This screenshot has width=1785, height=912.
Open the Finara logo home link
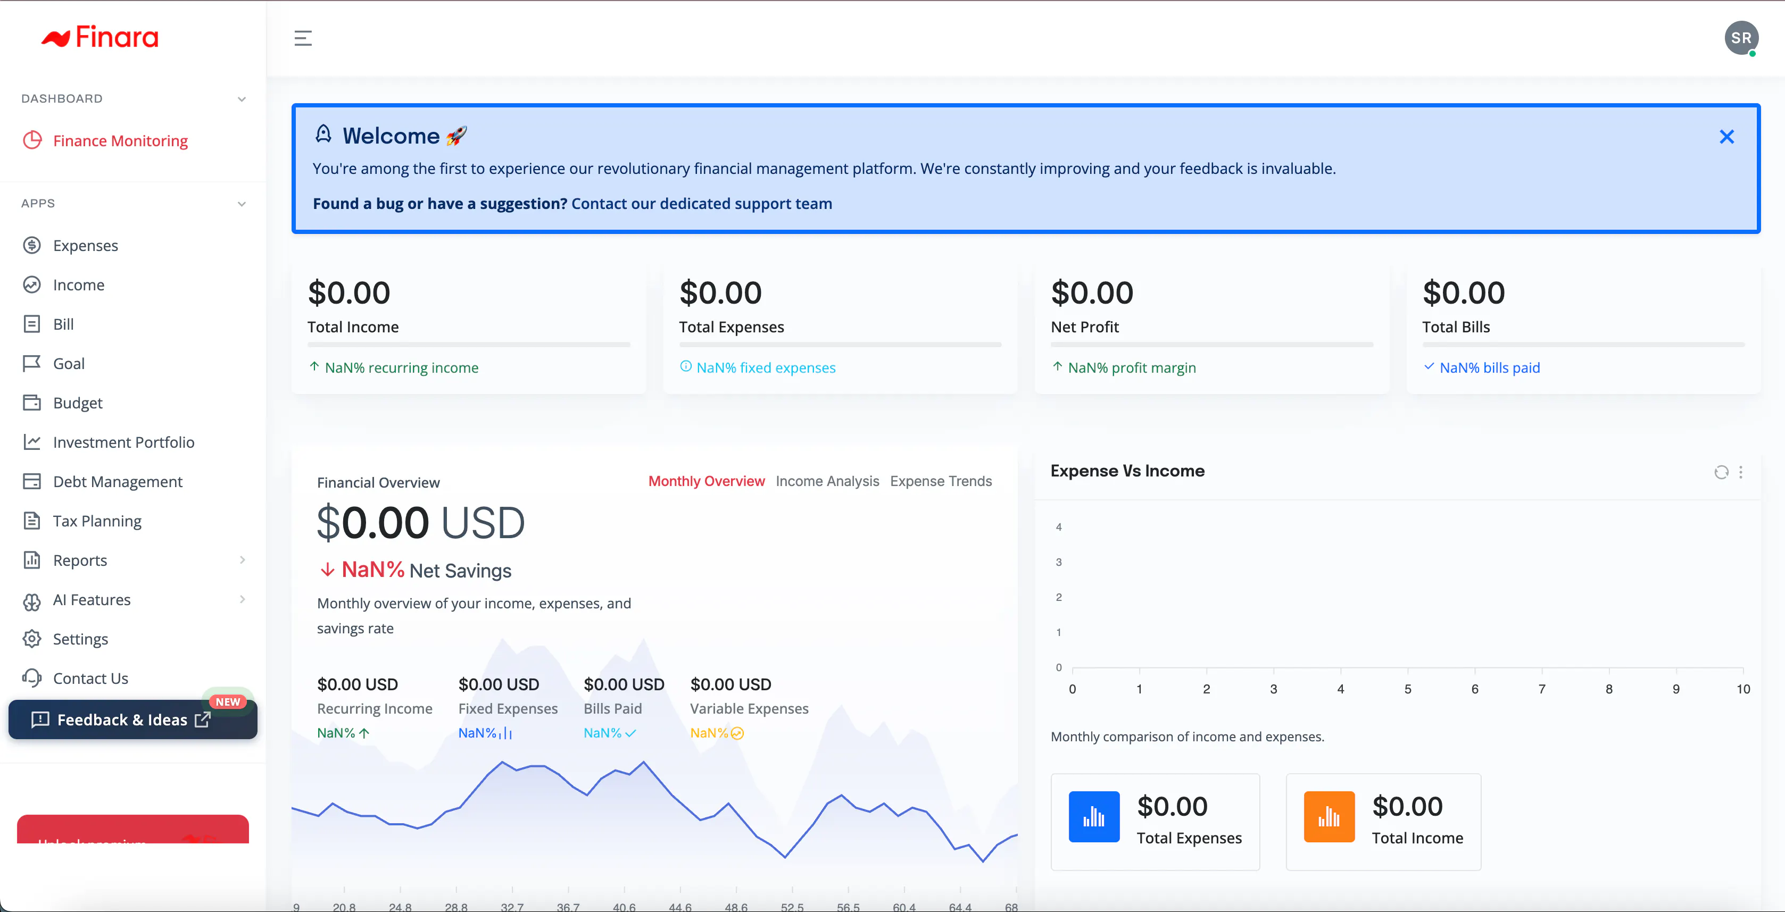click(100, 37)
